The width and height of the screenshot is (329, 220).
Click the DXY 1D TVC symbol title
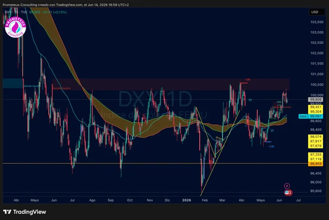[x=16, y=12]
